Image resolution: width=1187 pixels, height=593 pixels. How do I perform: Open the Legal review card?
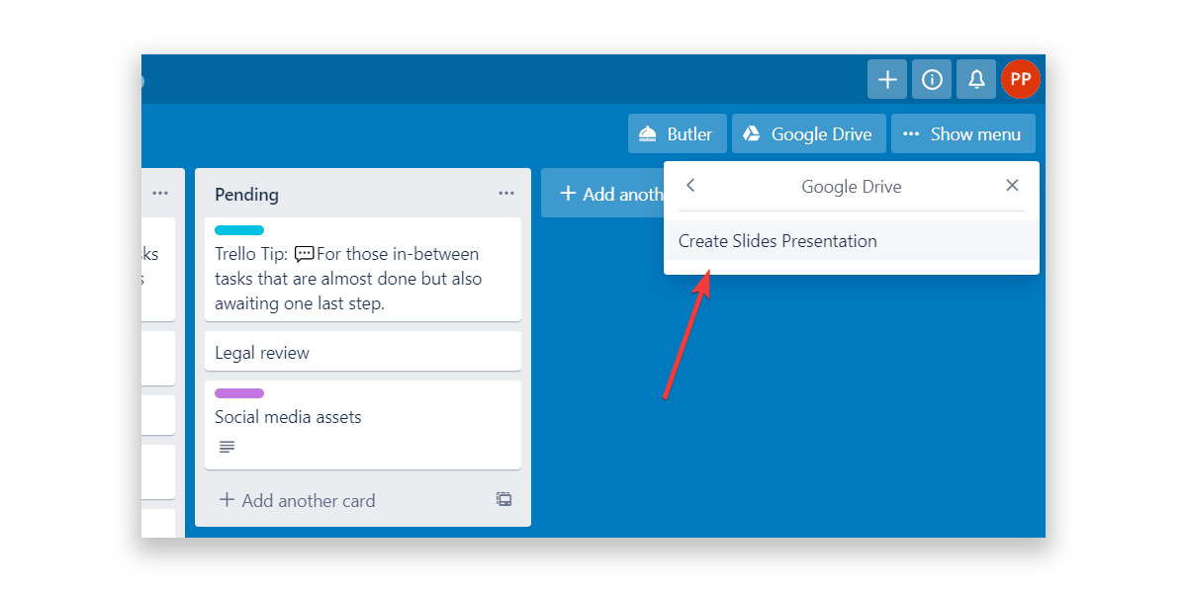[363, 352]
